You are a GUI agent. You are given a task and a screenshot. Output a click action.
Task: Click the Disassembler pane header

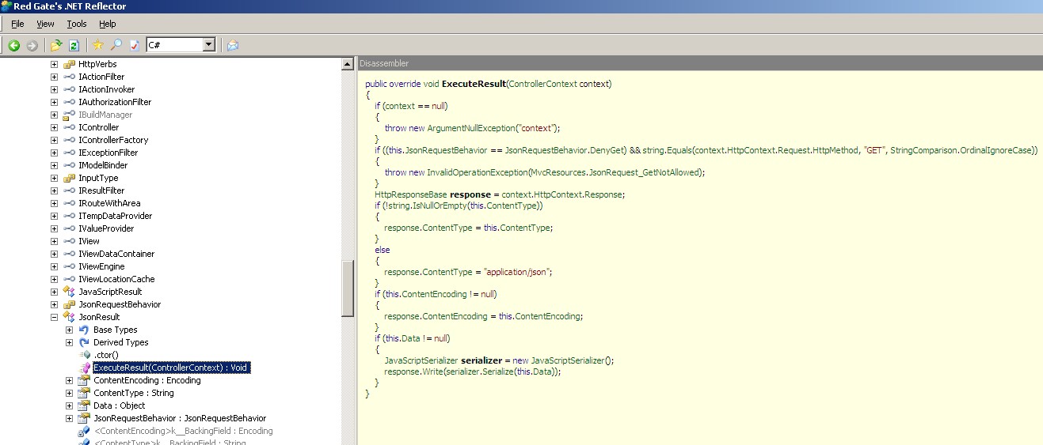click(x=700, y=63)
